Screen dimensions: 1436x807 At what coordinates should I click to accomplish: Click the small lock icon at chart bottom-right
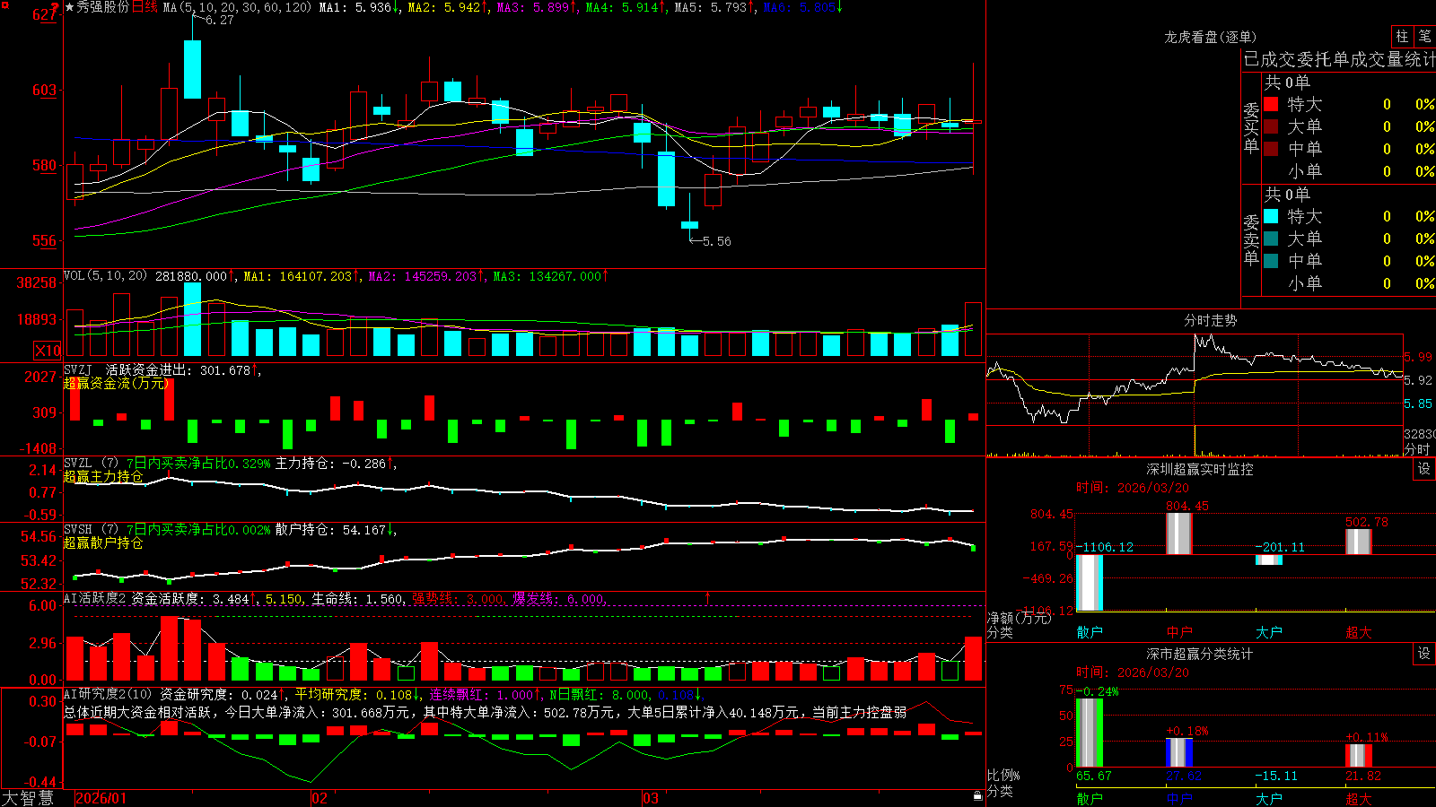[x=977, y=795]
